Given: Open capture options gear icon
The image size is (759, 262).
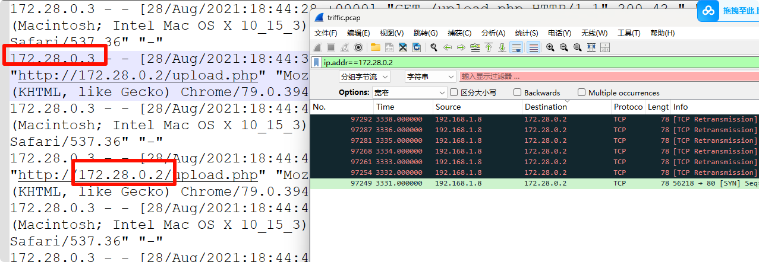Looking at the screenshot, I should (x=358, y=47).
